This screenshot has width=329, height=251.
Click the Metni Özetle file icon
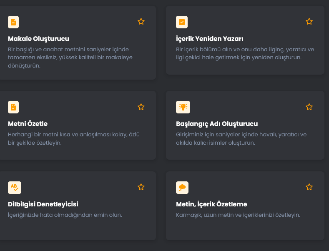click(x=13, y=107)
